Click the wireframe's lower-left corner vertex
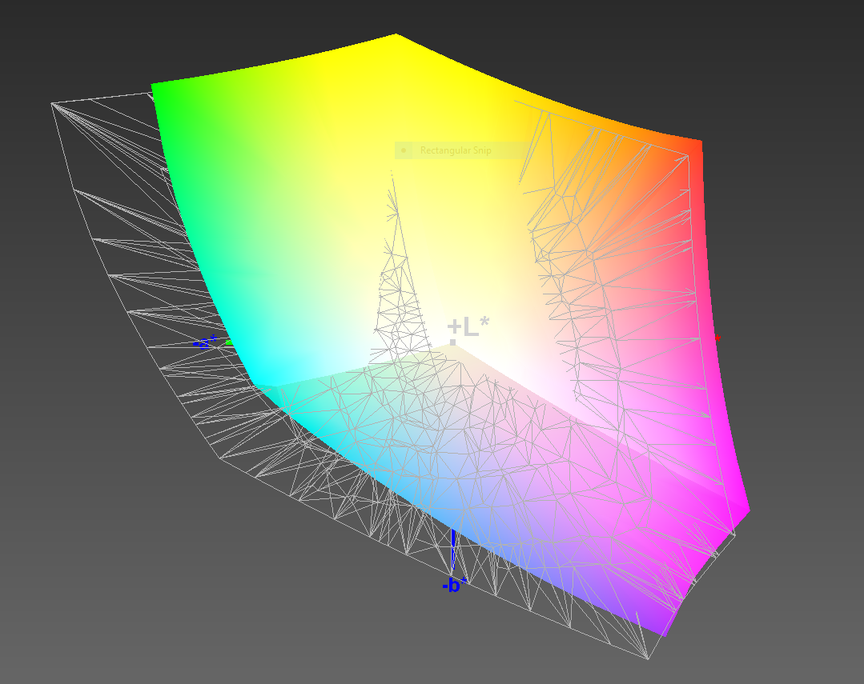Image resolution: width=864 pixels, height=684 pixels. click(x=219, y=458)
